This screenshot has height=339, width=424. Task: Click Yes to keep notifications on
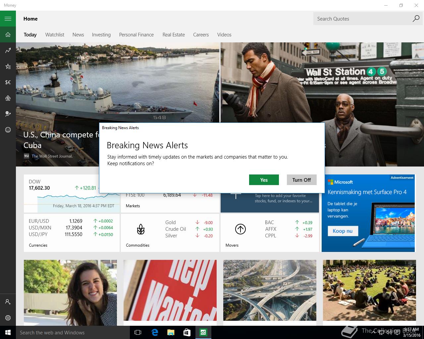tap(264, 180)
